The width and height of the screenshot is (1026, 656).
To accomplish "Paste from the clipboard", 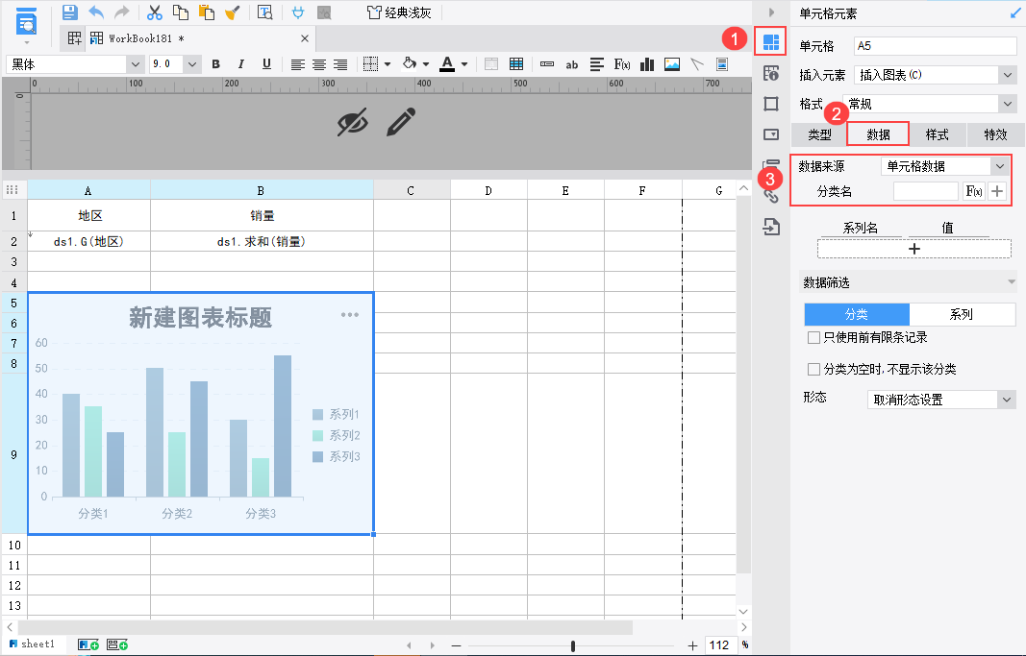I will (x=206, y=12).
